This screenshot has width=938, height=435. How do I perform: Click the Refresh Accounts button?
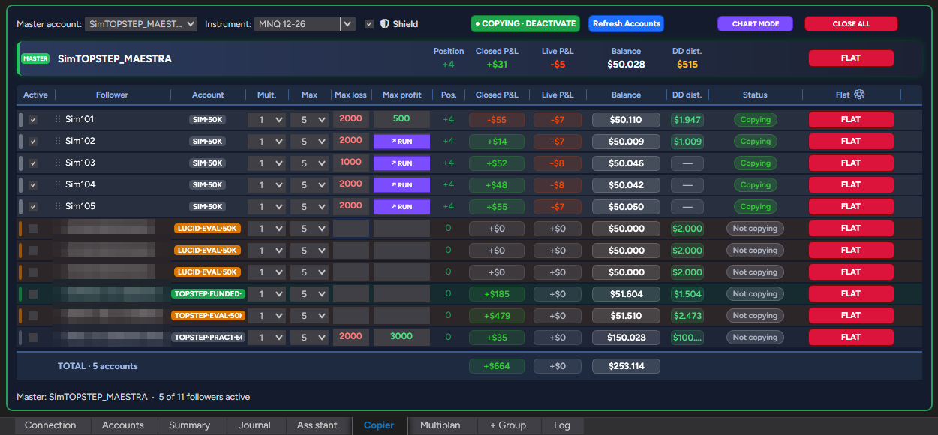(626, 24)
